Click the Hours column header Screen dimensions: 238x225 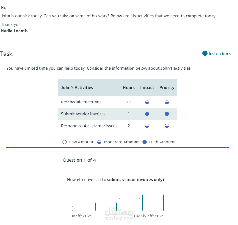pos(129,88)
